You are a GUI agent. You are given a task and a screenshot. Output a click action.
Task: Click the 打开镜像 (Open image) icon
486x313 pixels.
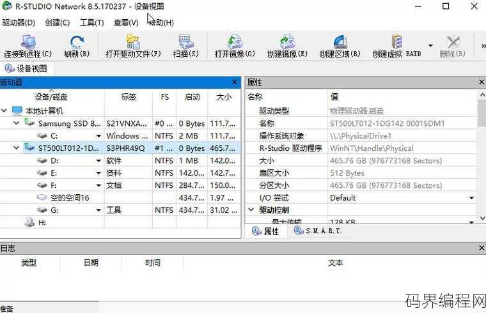[x=235, y=42]
